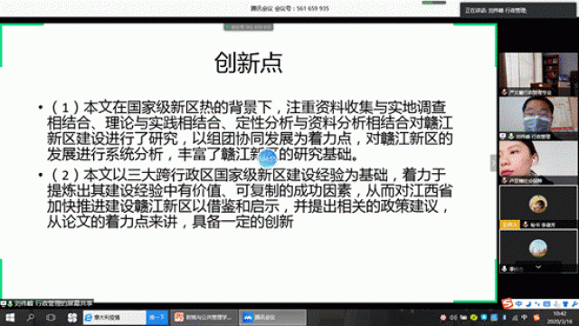The height and width of the screenshot is (326, 579).
Task: Click the masked presenter's video thumbnail
Action: click(x=538, y=118)
